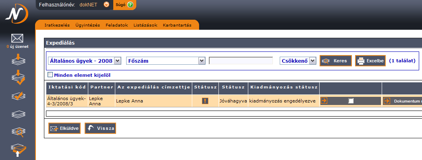Viewport: 422px width, 160px height.
Task: Click the orange arrow icon beside the row checkbox
Action: (324, 101)
